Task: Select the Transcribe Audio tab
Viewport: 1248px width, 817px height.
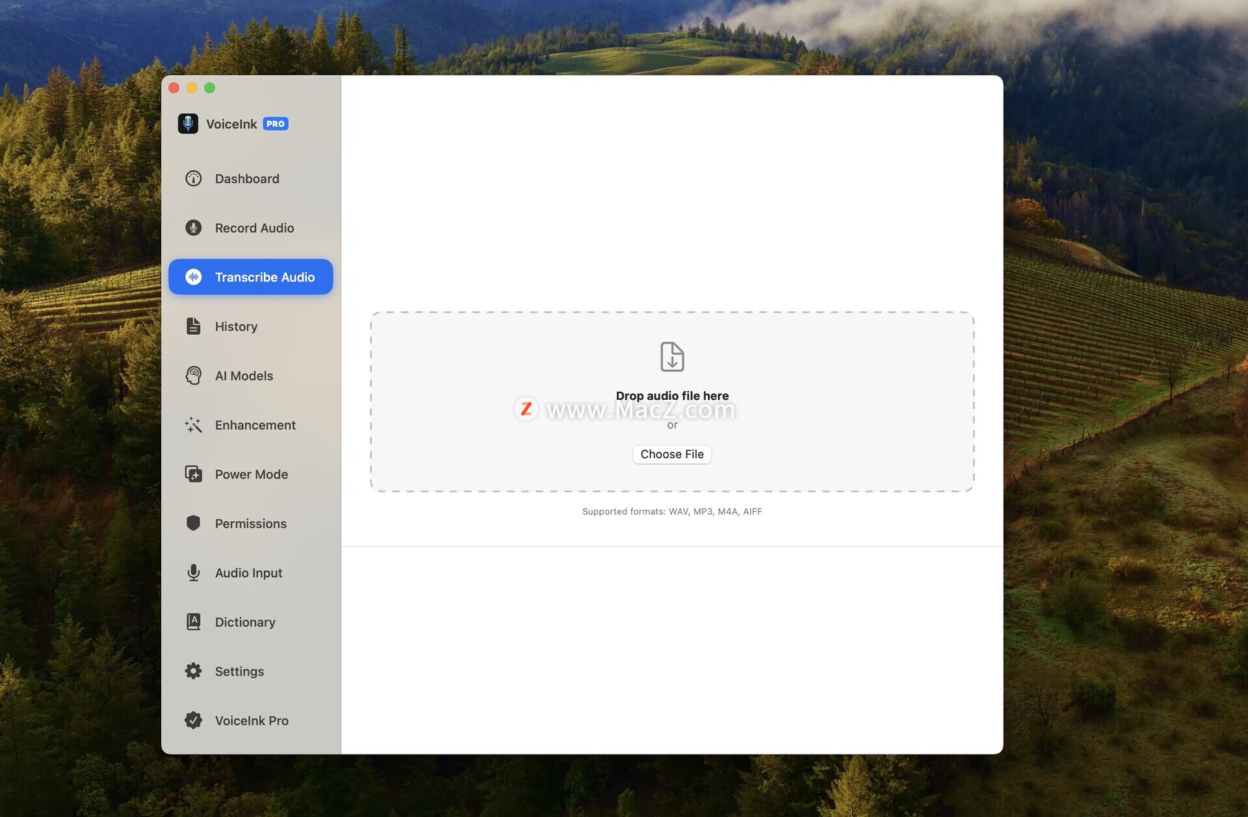Action: click(x=251, y=277)
